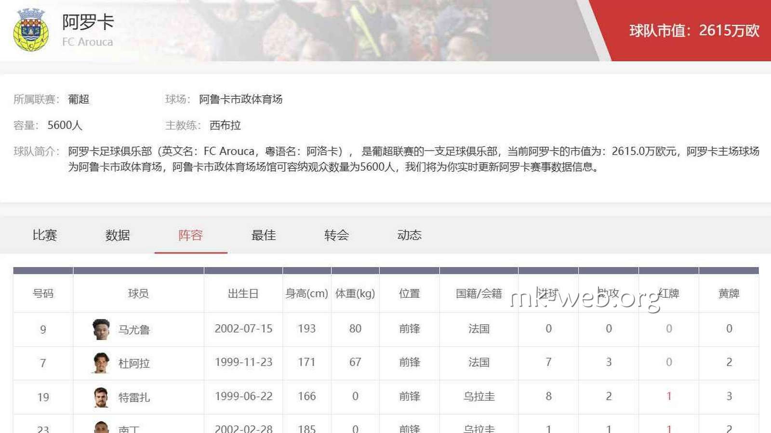The width and height of the screenshot is (771, 433).
Task: Click the league name 葡超
Action: 79,99
